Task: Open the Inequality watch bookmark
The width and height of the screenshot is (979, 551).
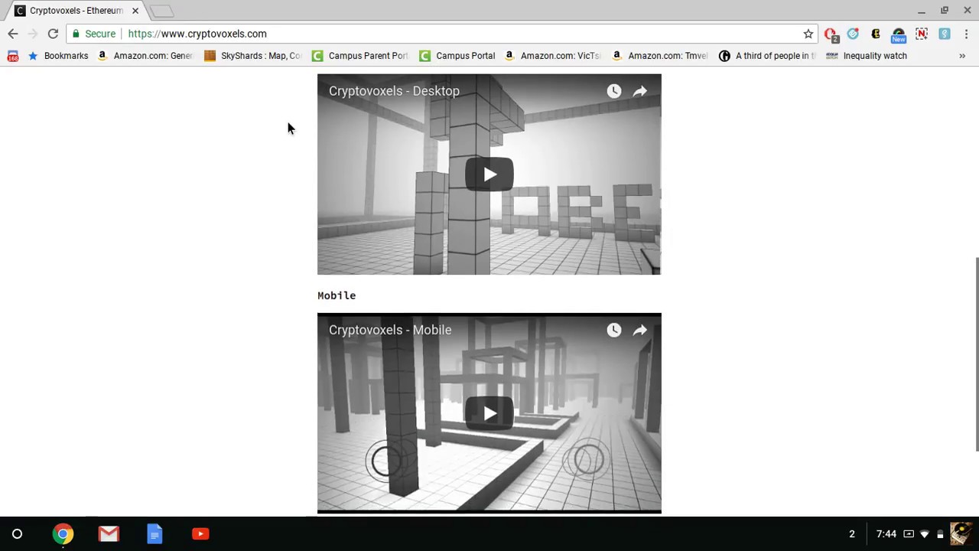Action: 867,56
